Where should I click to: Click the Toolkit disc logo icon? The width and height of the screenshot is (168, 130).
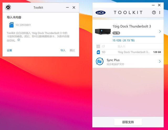pos(8,7)
